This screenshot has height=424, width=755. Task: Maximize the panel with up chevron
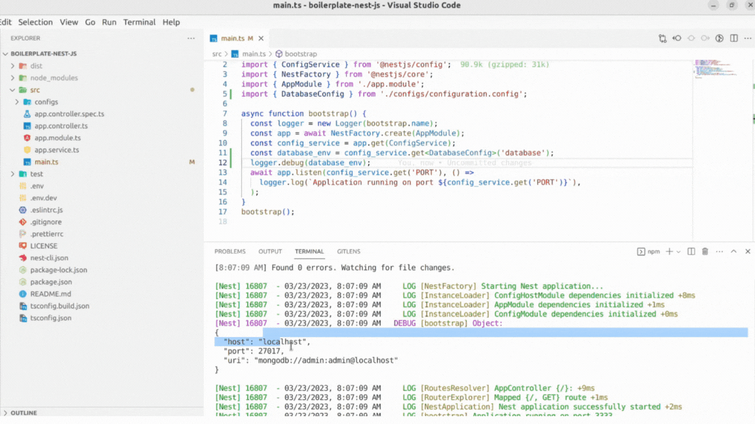(x=733, y=251)
